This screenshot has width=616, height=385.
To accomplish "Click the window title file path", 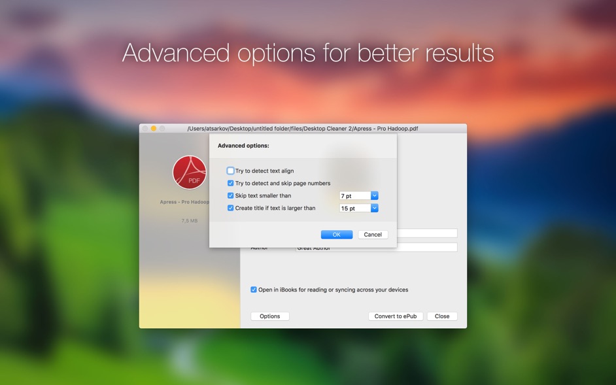I will tap(303, 129).
